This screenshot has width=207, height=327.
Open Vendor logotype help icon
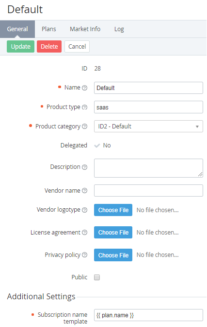(x=84, y=210)
